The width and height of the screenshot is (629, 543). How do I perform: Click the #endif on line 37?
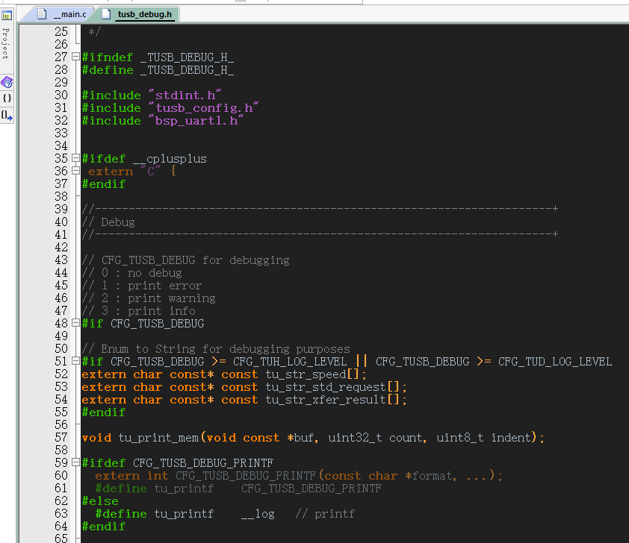(104, 184)
